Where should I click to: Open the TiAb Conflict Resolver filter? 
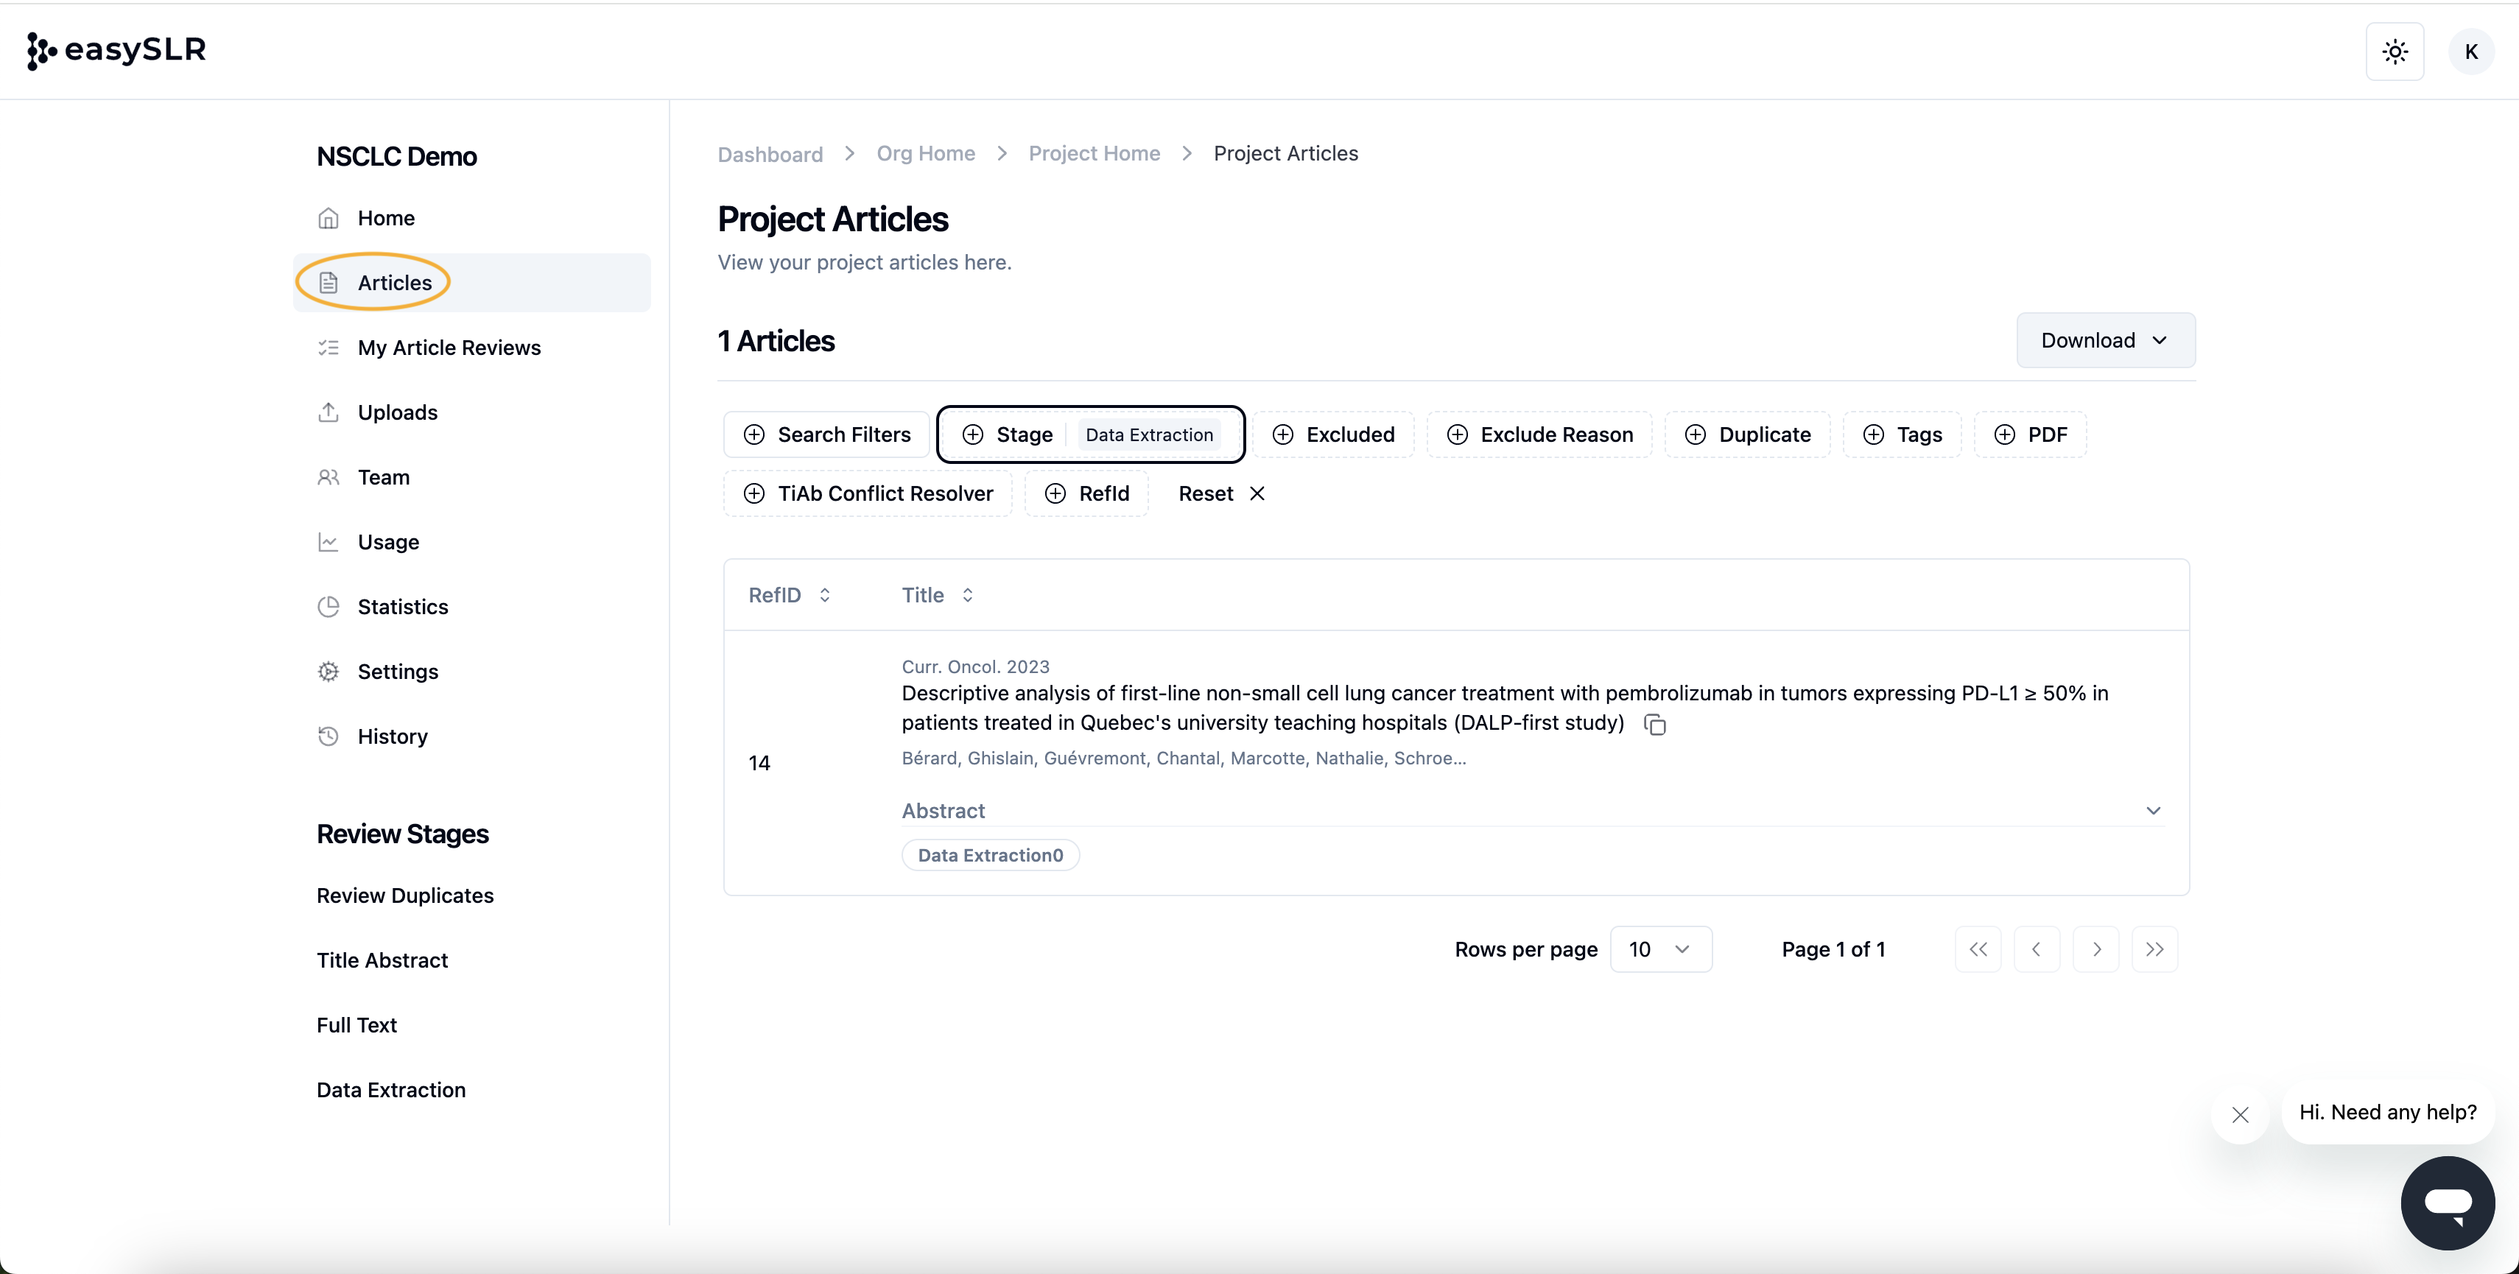point(868,493)
